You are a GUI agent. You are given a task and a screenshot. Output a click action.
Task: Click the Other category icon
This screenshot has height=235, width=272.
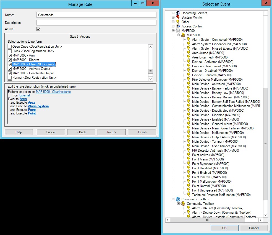[x=178, y=22]
